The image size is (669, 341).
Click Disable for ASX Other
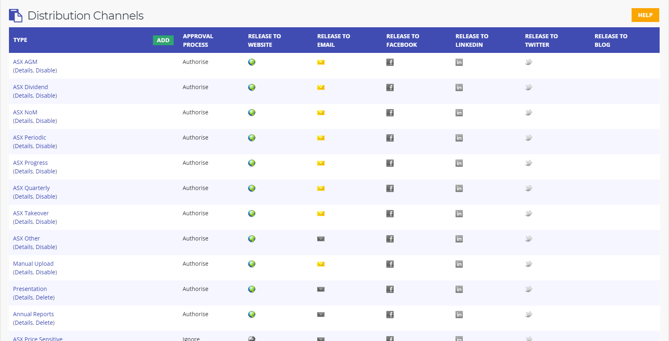point(45,247)
